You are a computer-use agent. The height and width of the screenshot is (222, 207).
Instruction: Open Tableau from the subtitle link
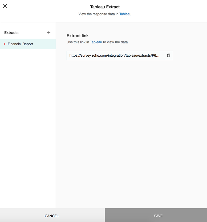pos(125,14)
